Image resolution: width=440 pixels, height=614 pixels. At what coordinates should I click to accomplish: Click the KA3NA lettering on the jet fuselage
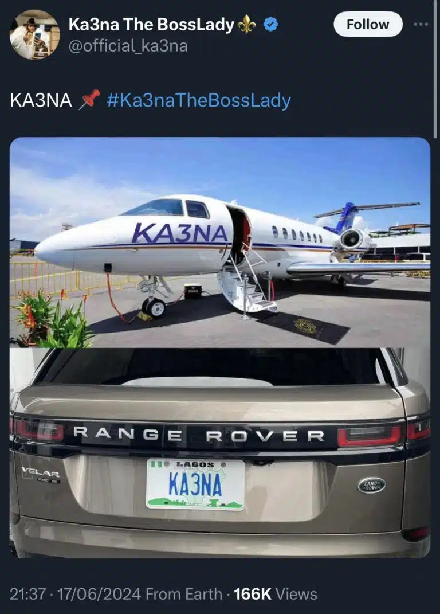[180, 233]
